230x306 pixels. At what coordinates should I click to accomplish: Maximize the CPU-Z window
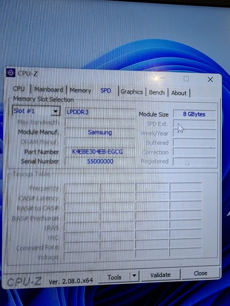click(x=186, y=79)
